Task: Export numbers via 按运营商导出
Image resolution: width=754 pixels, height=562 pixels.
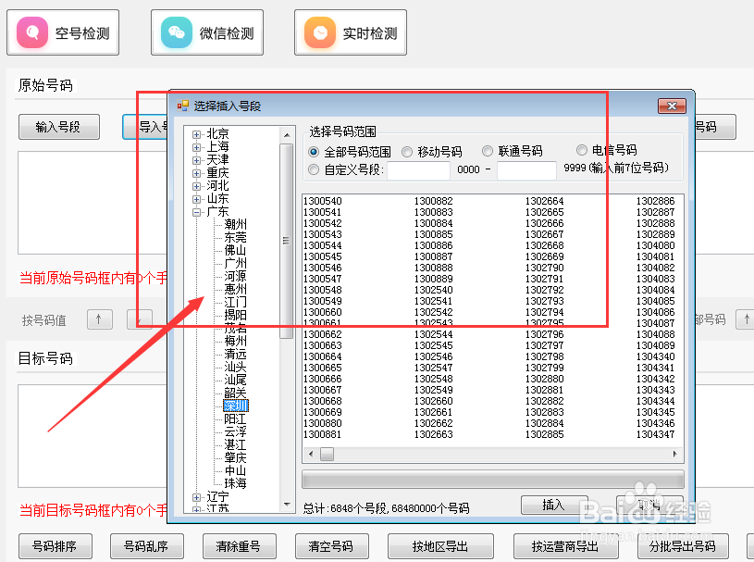Action: pos(565,546)
